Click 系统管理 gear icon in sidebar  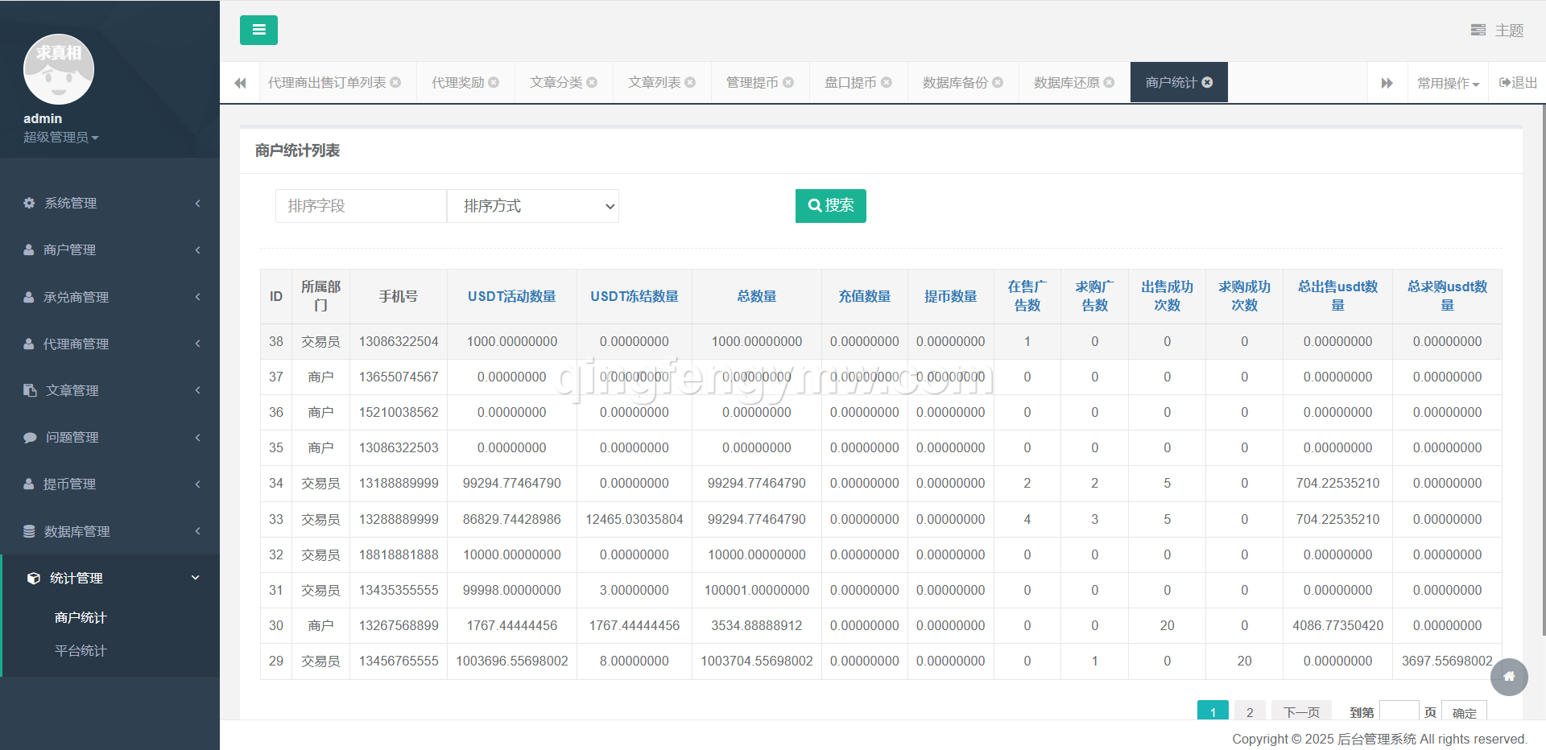[29, 203]
